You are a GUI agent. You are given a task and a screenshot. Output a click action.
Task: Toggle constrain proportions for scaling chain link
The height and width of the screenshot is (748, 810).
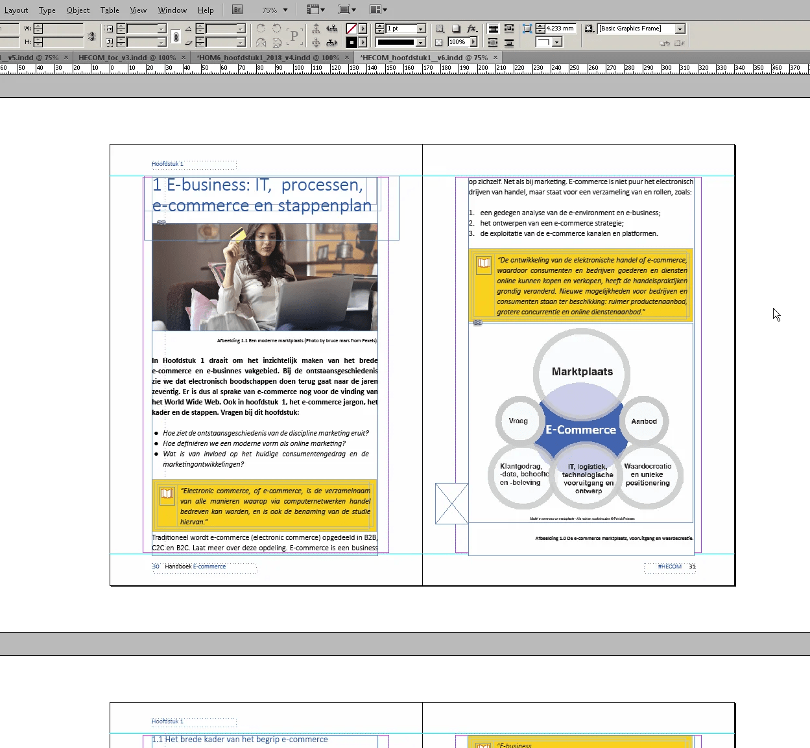[175, 37]
